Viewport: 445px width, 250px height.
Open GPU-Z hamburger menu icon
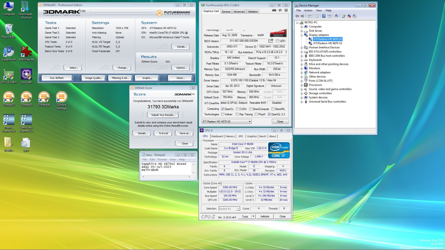286,11
